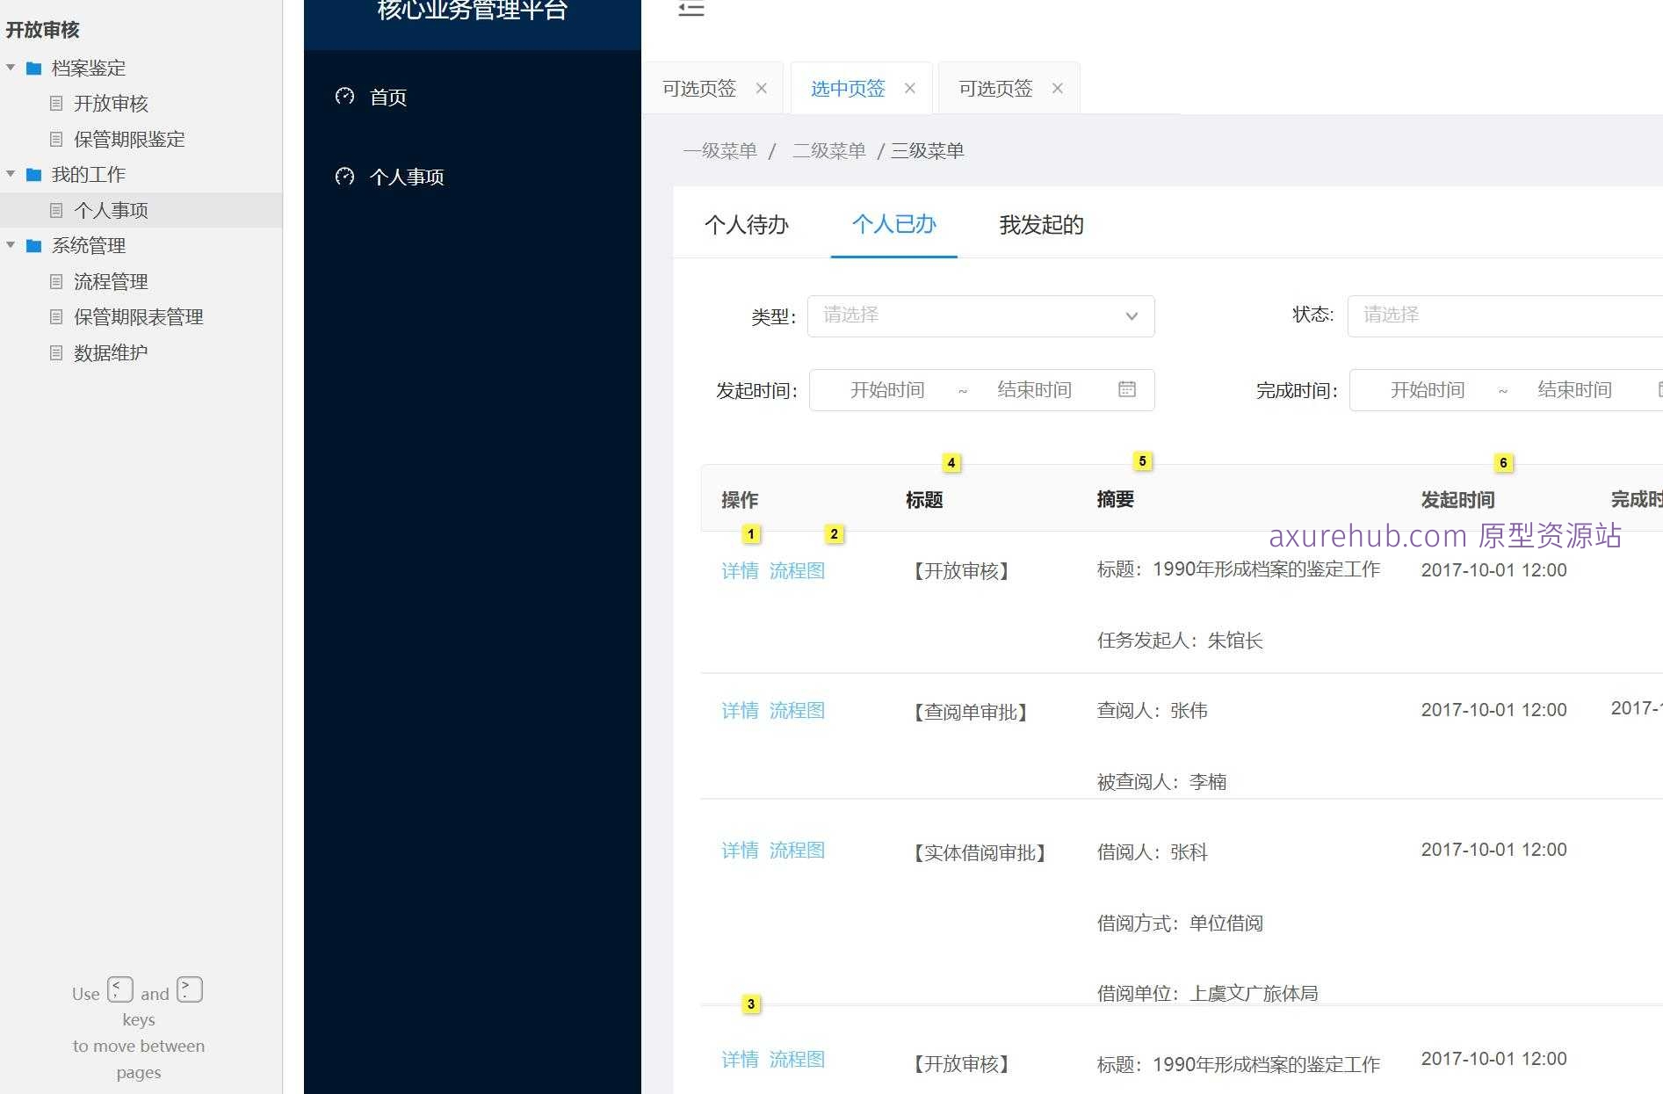Click the document icon beside 开放审核
This screenshot has width=1663, height=1094.
[56, 104]
